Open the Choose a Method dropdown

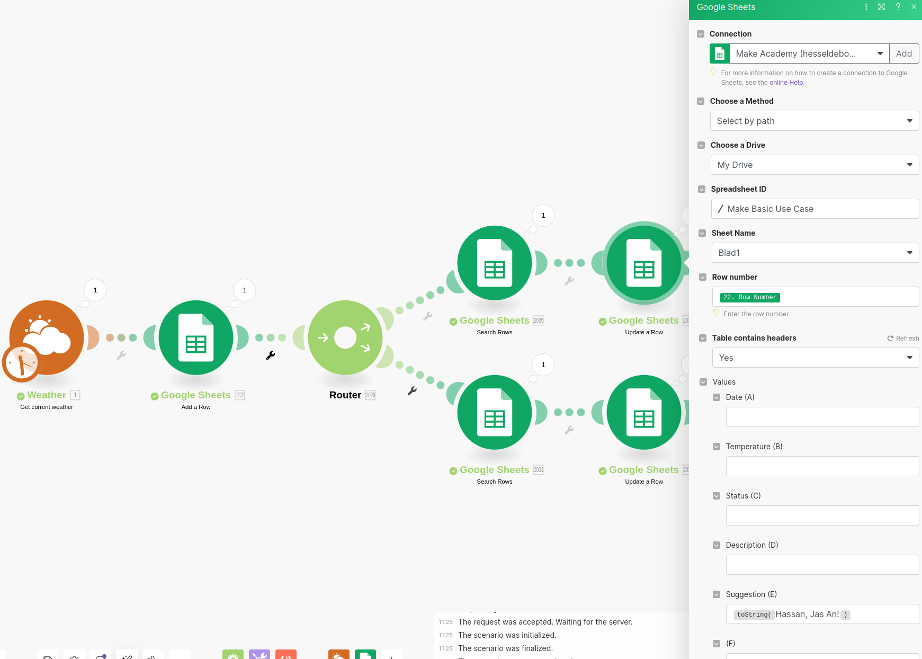click(814, 121)
